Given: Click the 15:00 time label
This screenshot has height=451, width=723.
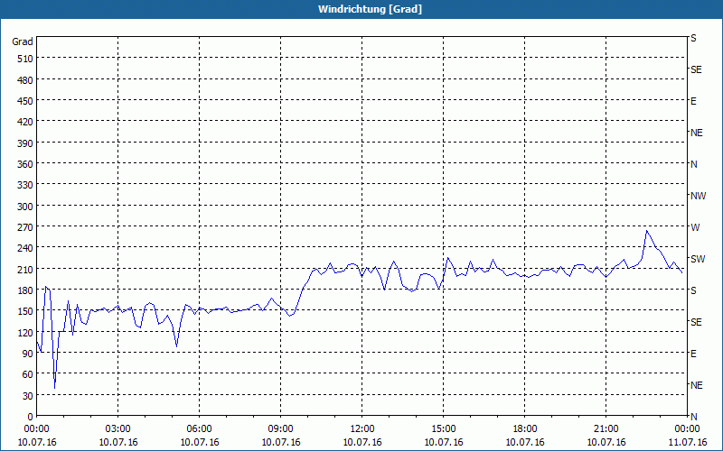Looking at the screenshot, I should coord(444,429).
